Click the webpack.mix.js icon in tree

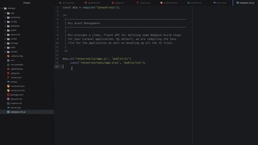point(8,112)
